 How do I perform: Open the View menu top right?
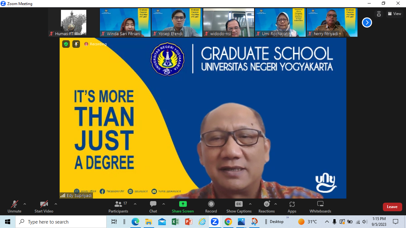pyautogui.click(x=395, y=14)
